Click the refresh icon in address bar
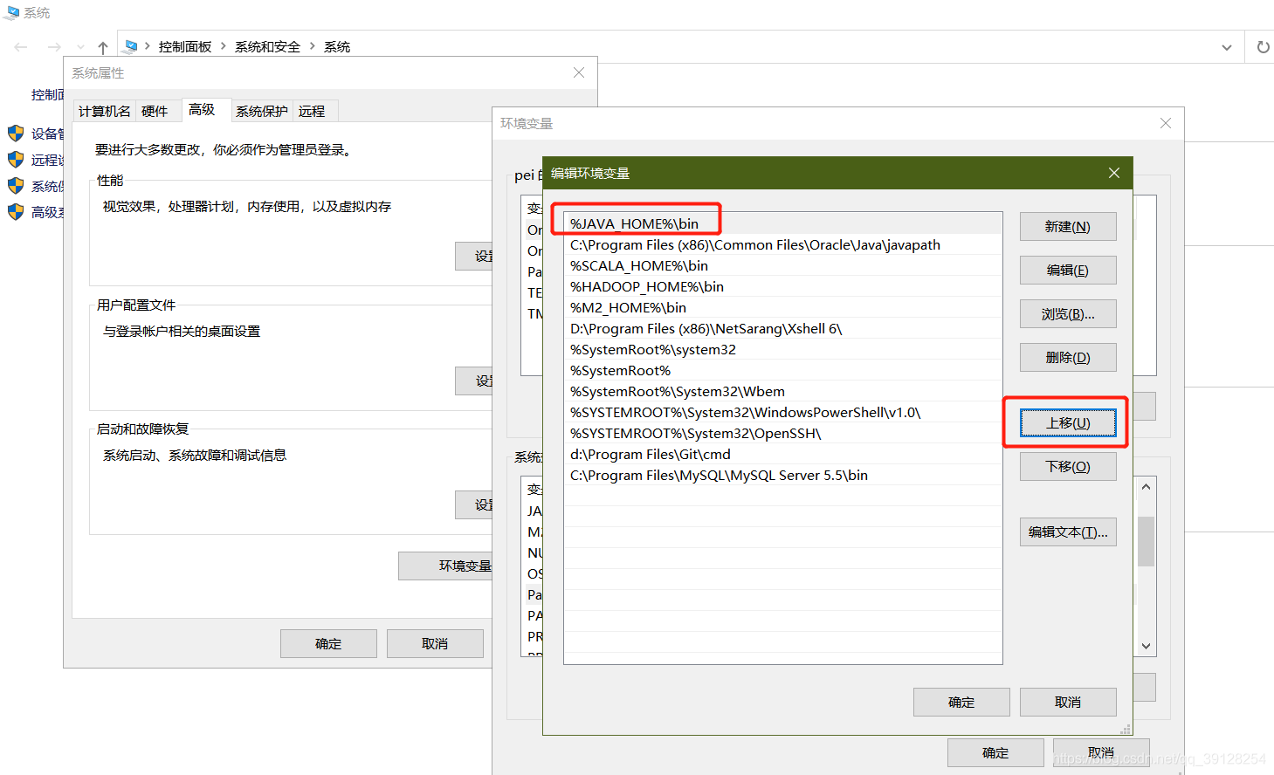Screen dimensions: 1274x775 (x=1263, y=46)
